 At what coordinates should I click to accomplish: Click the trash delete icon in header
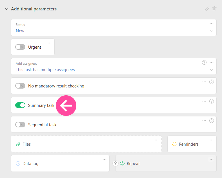214,9
